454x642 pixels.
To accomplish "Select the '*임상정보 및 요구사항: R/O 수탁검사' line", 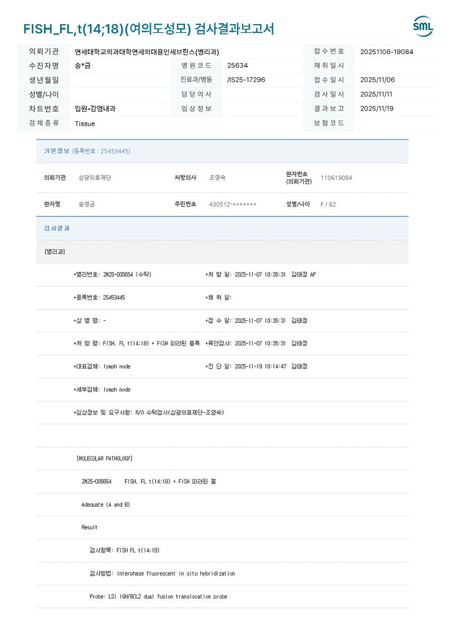I will click(149, 413).
